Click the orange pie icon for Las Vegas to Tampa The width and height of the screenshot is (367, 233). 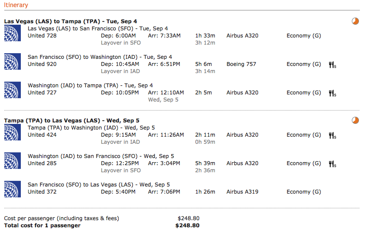[x=355, y=21]
